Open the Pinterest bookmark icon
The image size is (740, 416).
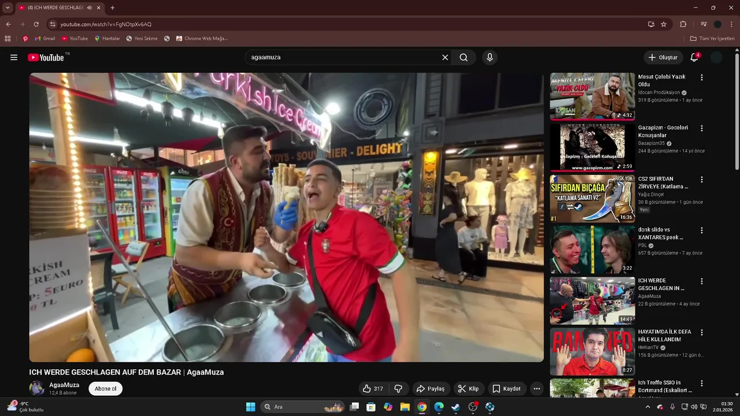pyautogui.click(x=25, y=39)
